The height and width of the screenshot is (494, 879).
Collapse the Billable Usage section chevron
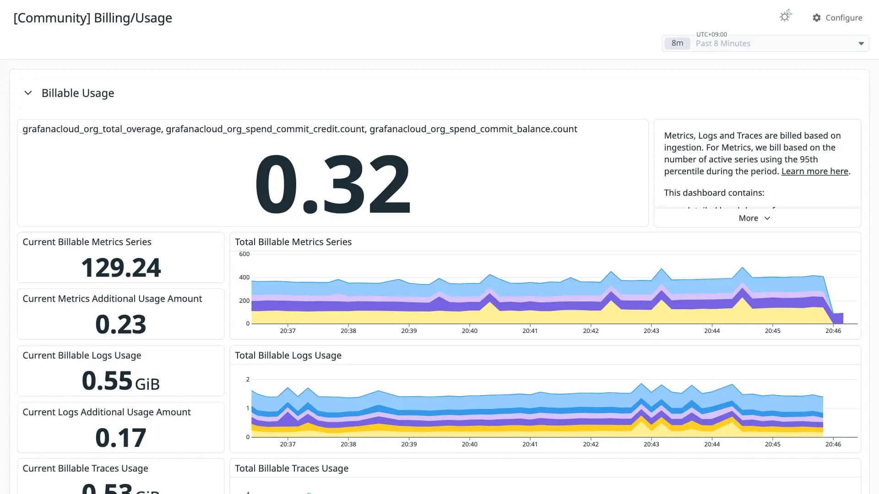click(28, 93)
